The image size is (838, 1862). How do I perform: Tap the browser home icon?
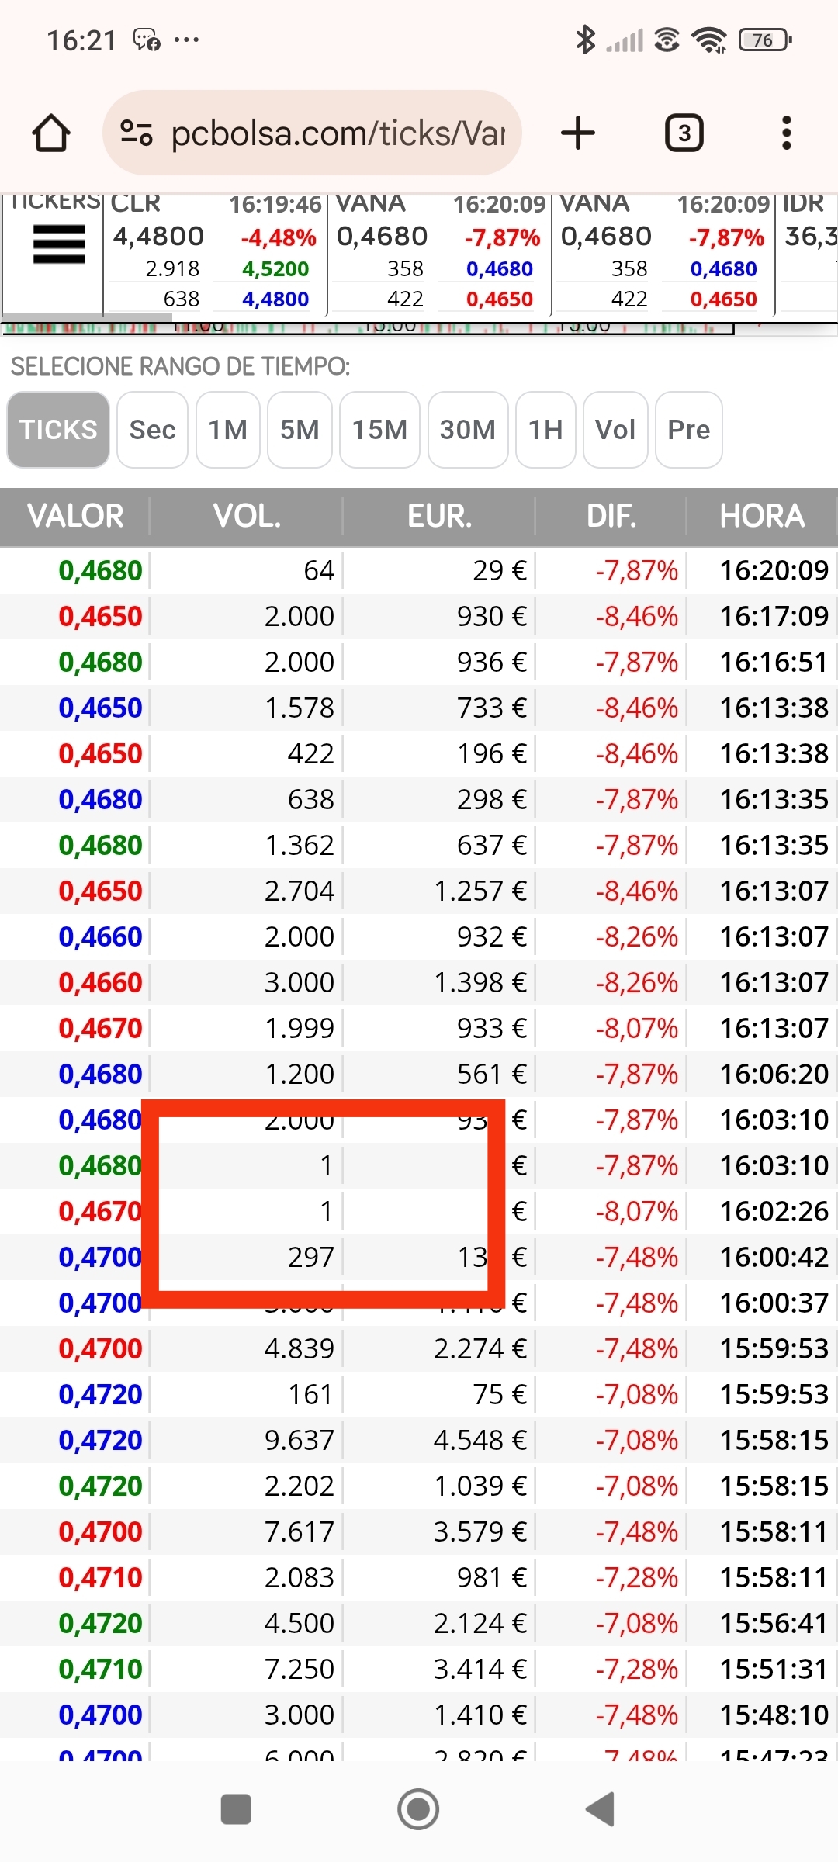(51, 133)
